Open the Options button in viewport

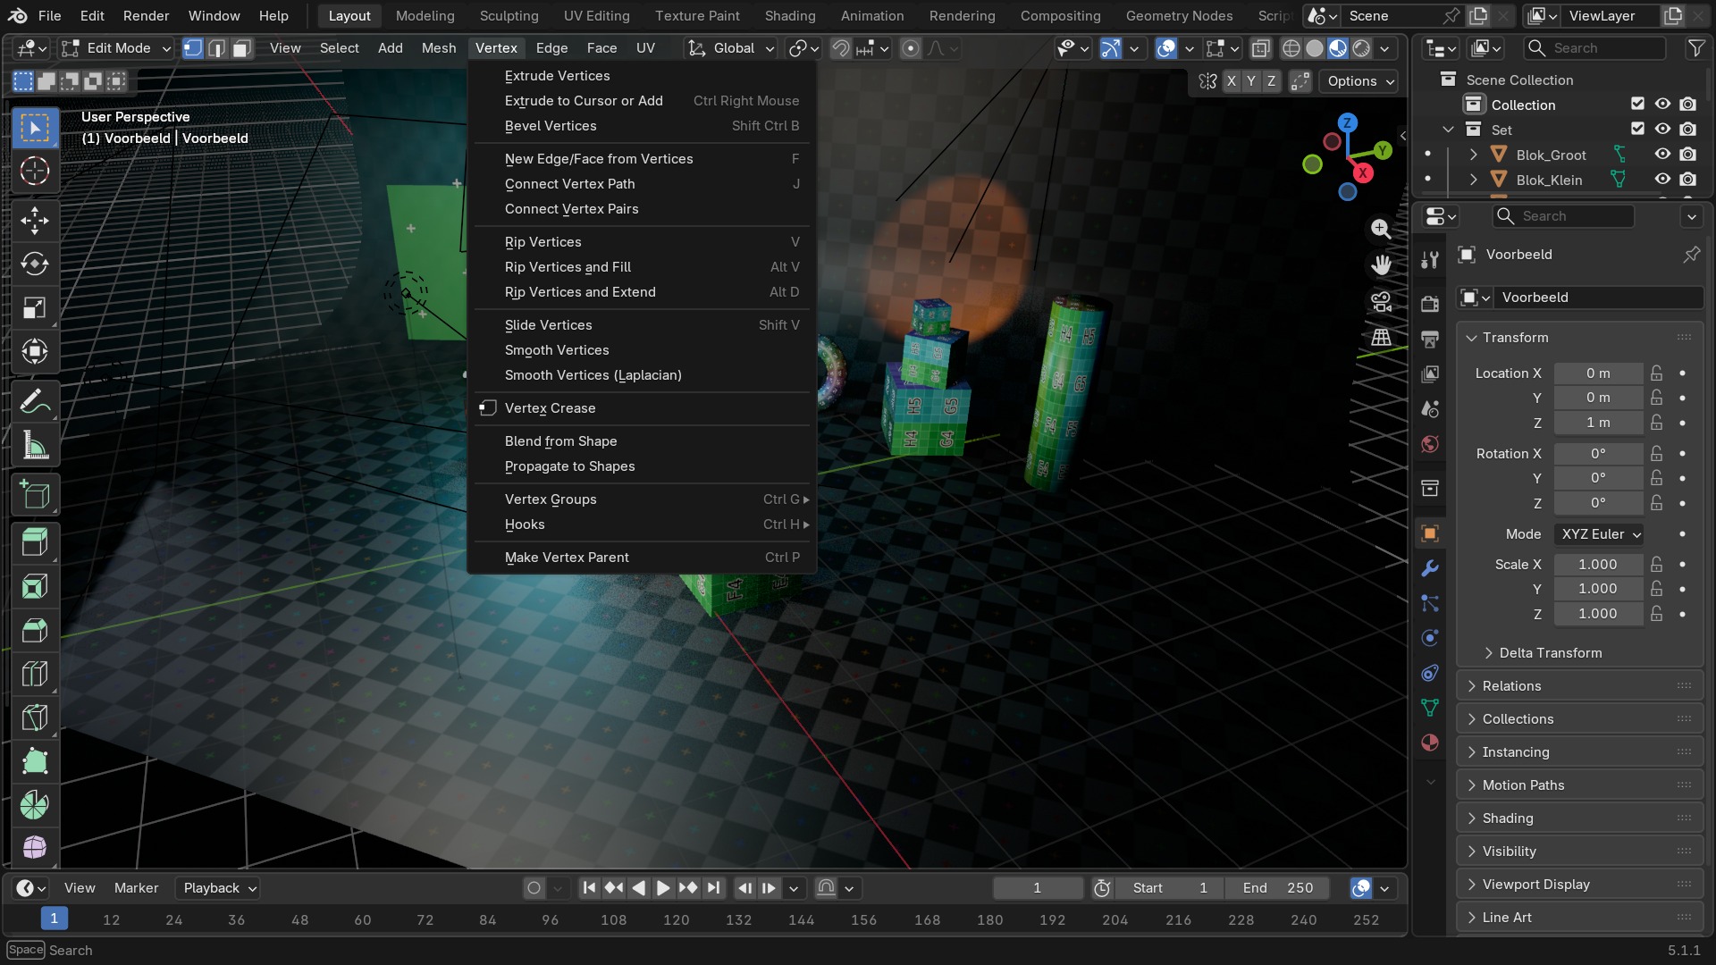[1359, 81]
